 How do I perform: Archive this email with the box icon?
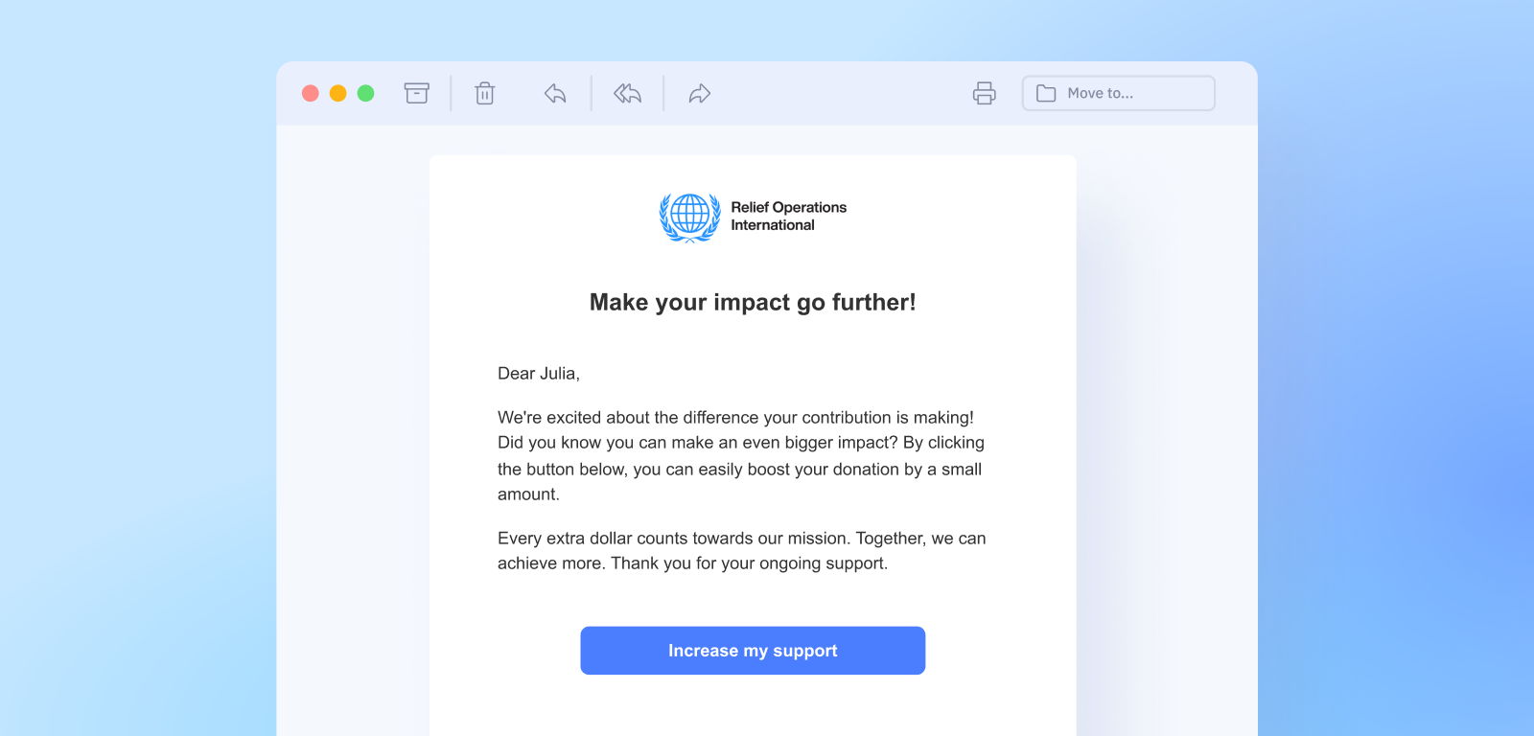point(416,93)
